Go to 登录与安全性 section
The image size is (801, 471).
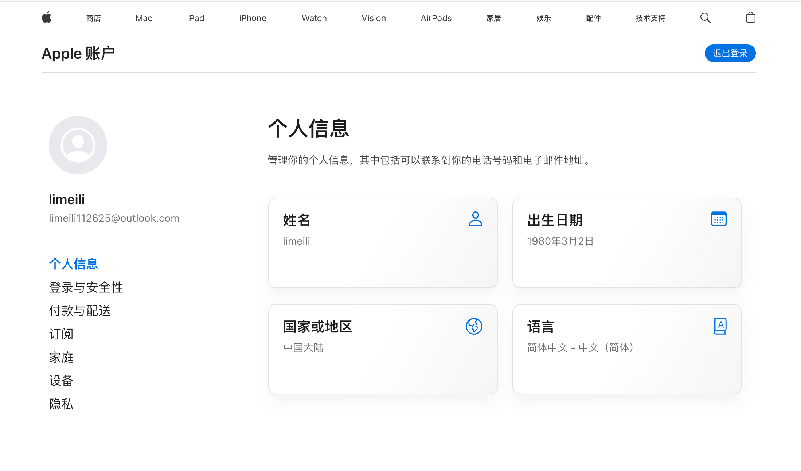[86, 287]
